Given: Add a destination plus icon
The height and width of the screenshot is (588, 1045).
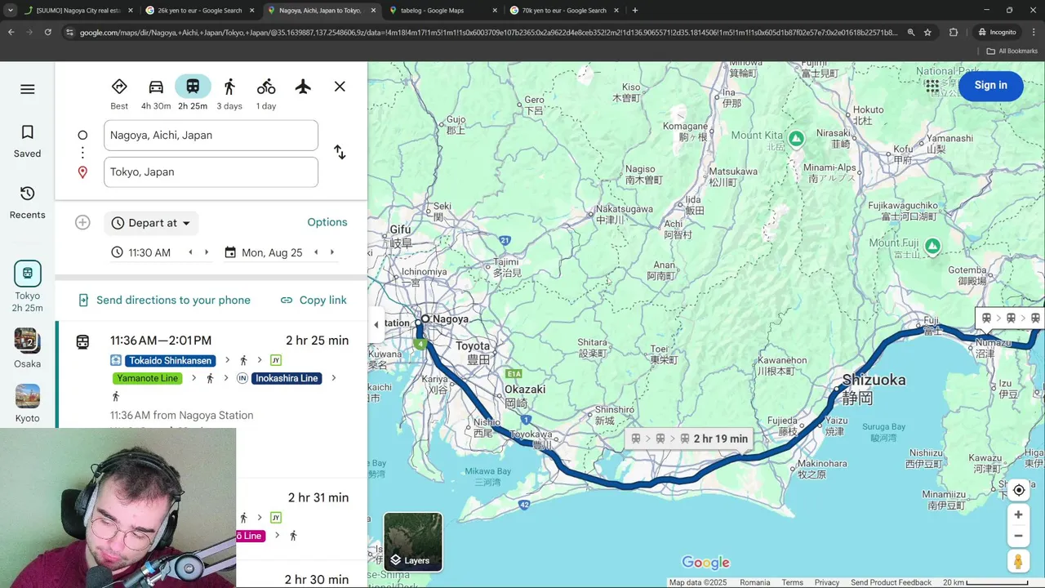Looking at the screenshot, I should [x=82, y=222].
